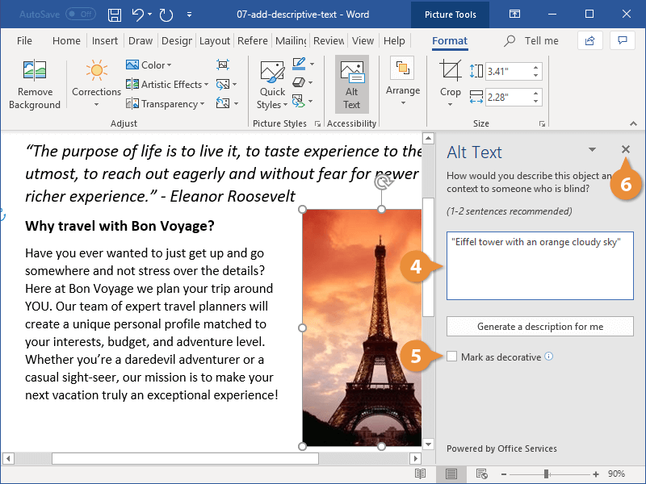Undo the last action
The width and height of the screenshot is (646, 484).
[138, 15]
